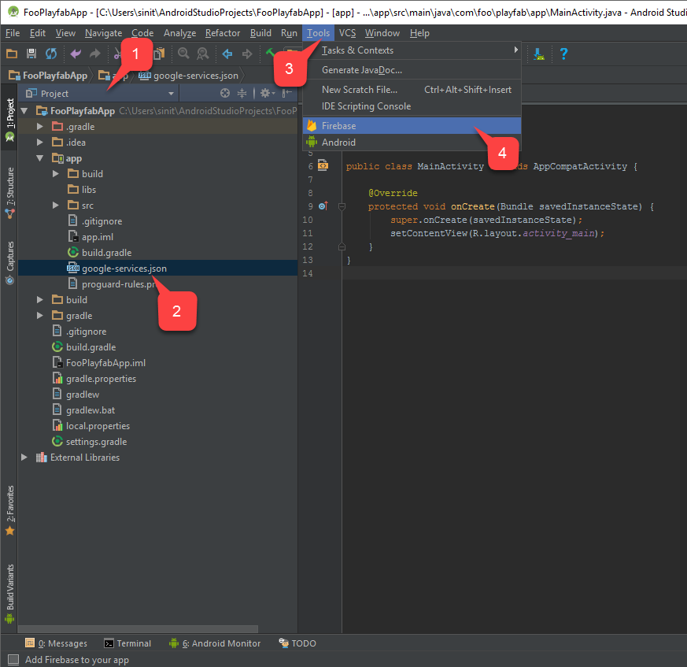Toggle the 1: Project side tab
This screenshot has width=687, height=667.
coord(9,118)
